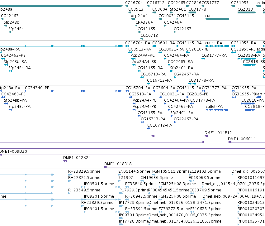This screenshot has width=265, height=226.
Task: Click the Sfp24Bb gene label
Action: 12,22
